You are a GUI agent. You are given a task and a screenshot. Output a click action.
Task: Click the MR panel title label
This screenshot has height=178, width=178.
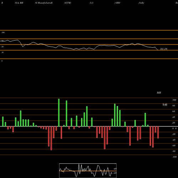(159, 93)
